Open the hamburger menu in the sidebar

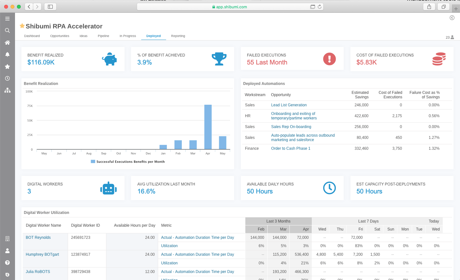7,19
